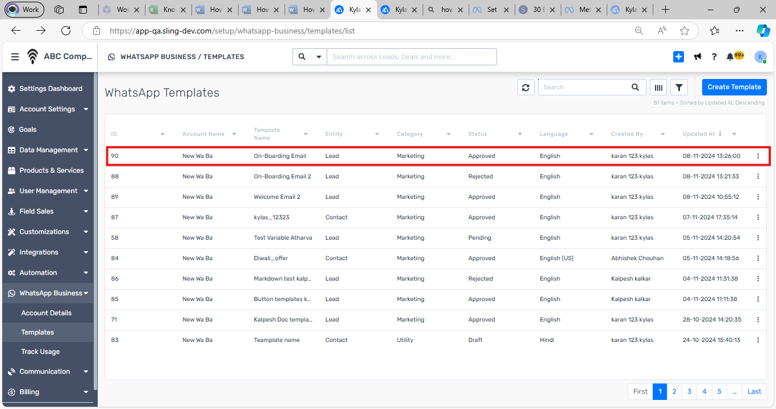Screen dimensions: 776x409
Task: Expand Data Management in sidebar
Action: click(x=48, y=150)
